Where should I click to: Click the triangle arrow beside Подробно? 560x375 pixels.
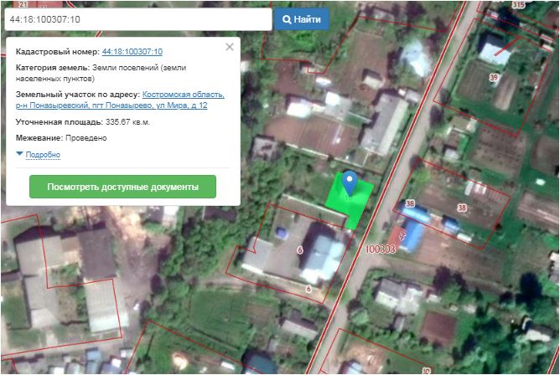[x=20, y=155]
